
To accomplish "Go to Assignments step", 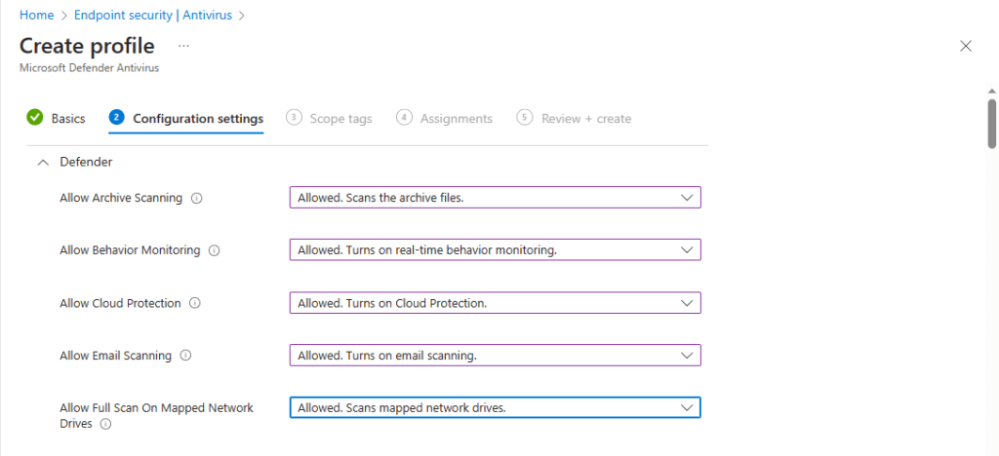I will click(x=445, y=118).
